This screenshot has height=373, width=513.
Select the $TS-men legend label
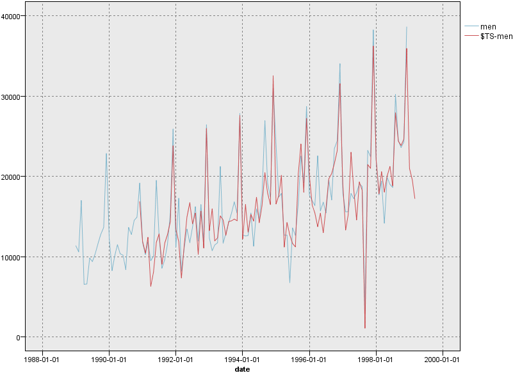click(496, 36)
